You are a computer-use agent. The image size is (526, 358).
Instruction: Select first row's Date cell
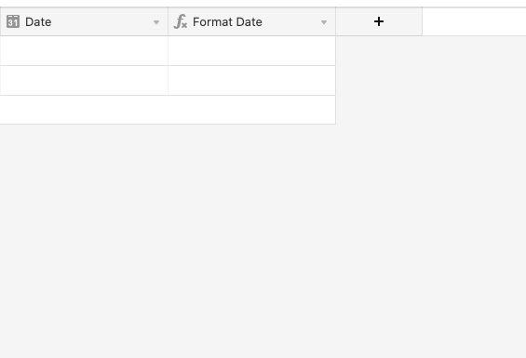tap(84, 51)
